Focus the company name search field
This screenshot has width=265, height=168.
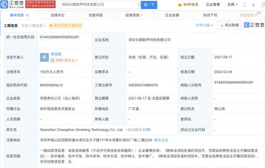100,5
